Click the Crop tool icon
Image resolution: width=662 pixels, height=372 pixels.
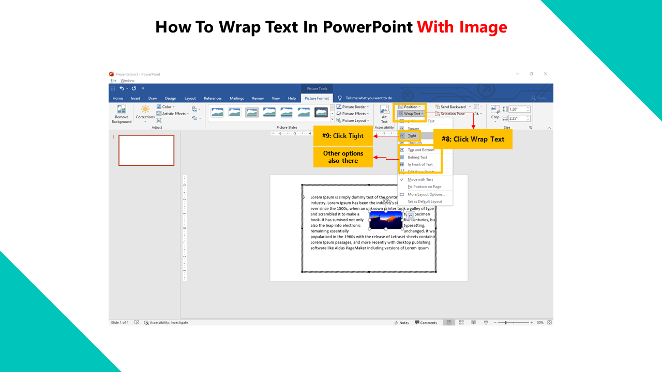point(495,110)
